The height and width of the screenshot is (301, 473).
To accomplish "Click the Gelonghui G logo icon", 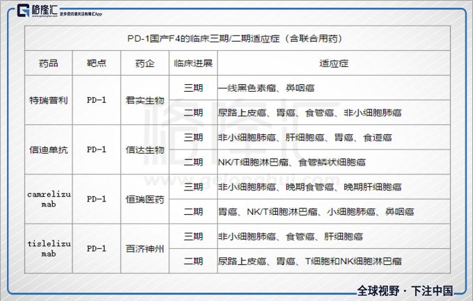I will (x=23, y=10).
